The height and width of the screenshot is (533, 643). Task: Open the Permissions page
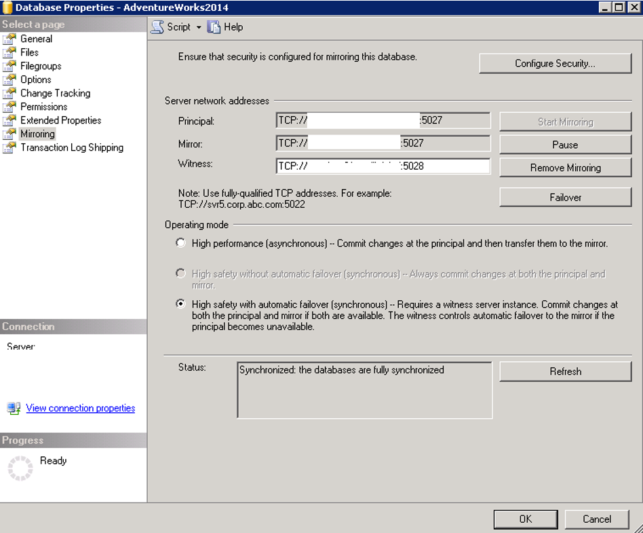pyautogui.click(x=44, y=107)
